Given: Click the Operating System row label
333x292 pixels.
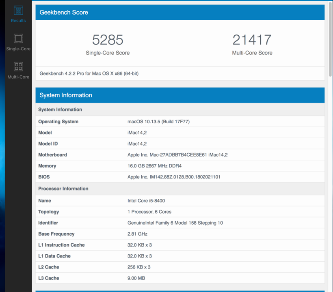Looking at the screenshot, I should pos(58,122).
